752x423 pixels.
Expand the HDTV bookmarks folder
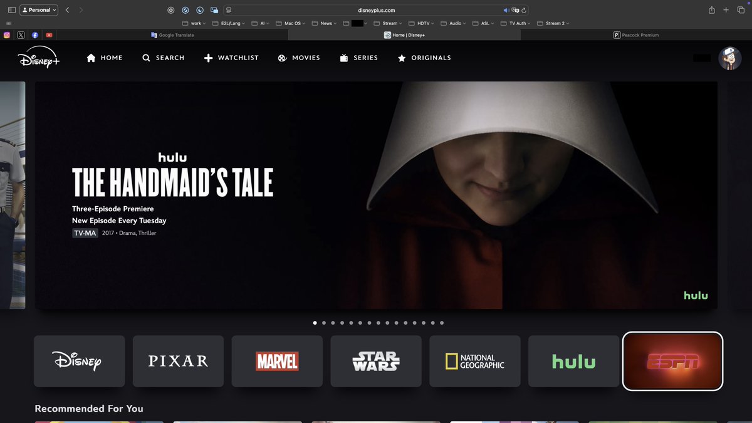(423, 23)
